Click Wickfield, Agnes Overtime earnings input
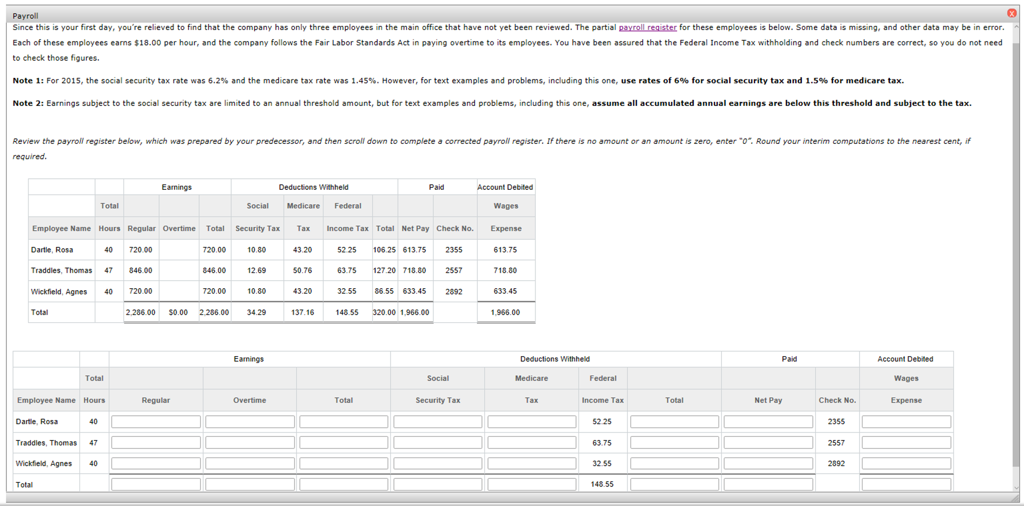 pyautogui.click(x=250, y=464)
